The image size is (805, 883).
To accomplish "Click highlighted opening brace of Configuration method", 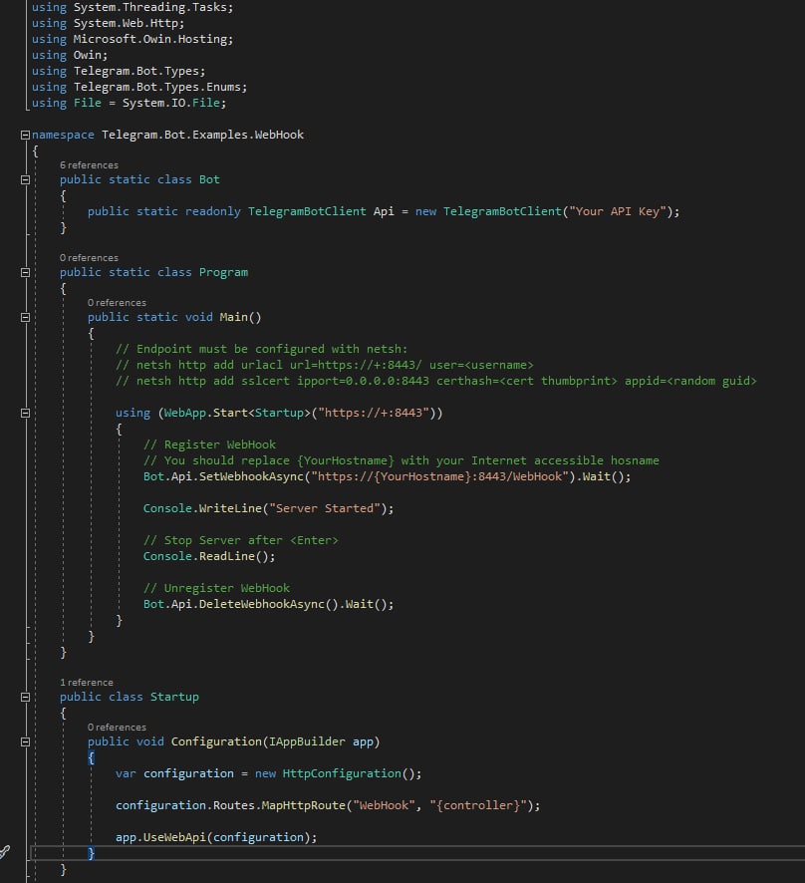I will tap(92, 758).
